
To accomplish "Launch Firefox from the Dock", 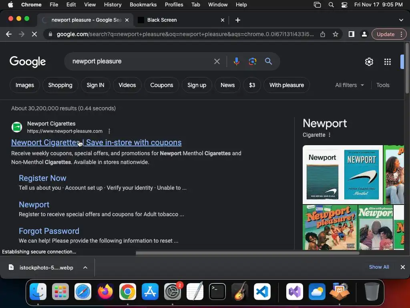I will [x=105, y=292].
